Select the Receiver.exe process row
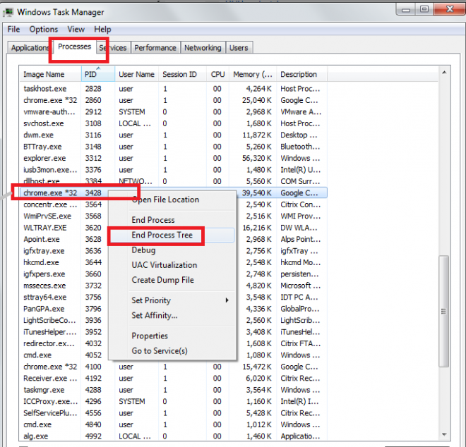Image resolution: width=466 pixels, height=447 pixels. pyautogui.click(x=174, y=378)
